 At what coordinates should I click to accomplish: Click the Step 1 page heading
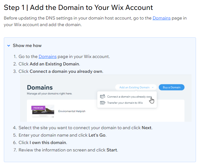tap(78, 7)
